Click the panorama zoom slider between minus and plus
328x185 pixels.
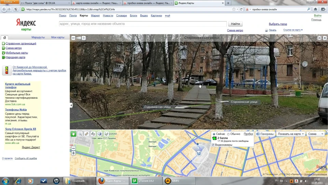tap(79, 38)
